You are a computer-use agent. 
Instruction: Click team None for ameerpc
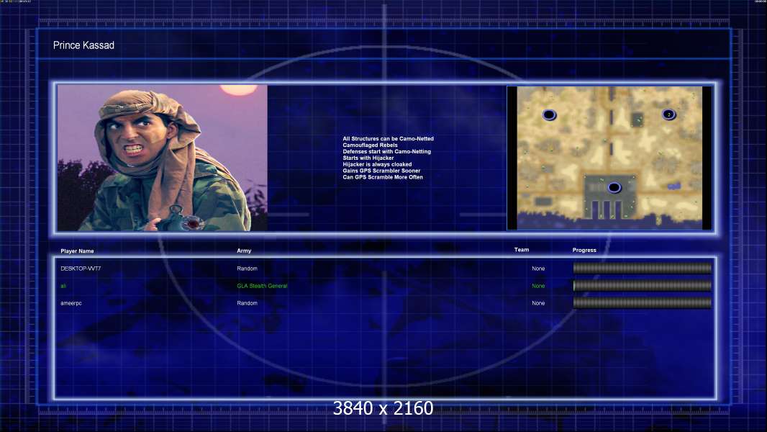click(x=538, y=303)
